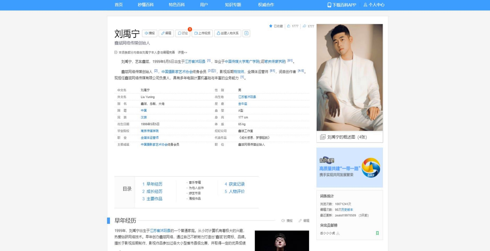The height and width of the screenshot is (251, 490).
Task: Jump to 获奖记录 in the table of contents
Action: pyautogui.click(x=237, y=184)
